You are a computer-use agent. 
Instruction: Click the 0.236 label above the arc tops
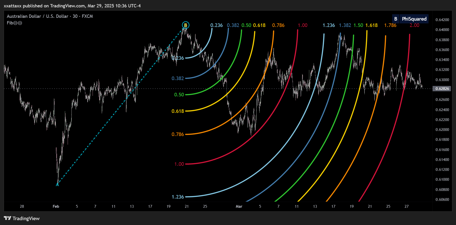(x=216, y=25)
